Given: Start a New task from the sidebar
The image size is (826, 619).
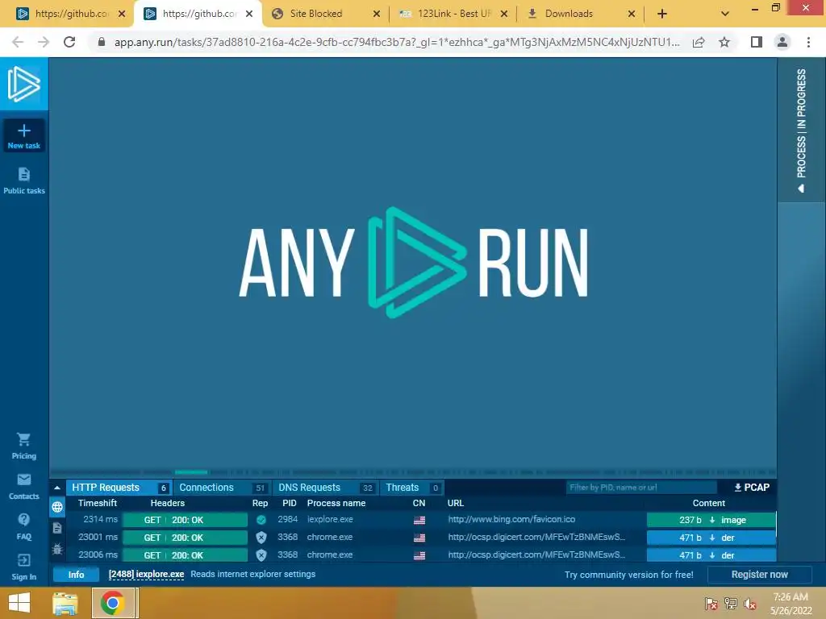Looking at the screenshot, I should coord(23,136).
